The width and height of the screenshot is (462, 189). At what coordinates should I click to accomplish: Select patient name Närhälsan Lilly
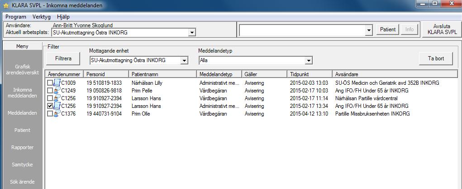147,83
